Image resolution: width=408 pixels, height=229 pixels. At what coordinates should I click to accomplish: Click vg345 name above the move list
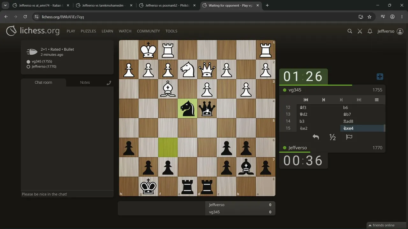click(x=295, y=90)
